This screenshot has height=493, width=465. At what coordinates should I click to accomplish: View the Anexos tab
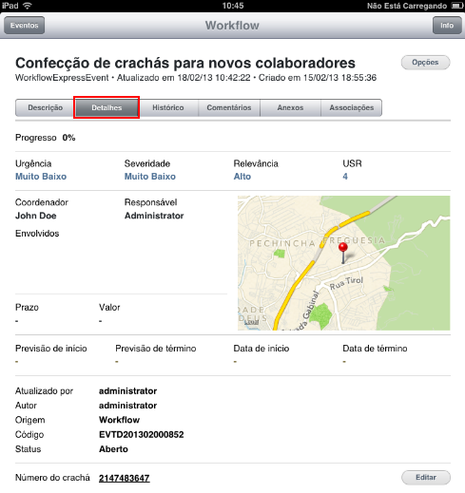point(290,107)
